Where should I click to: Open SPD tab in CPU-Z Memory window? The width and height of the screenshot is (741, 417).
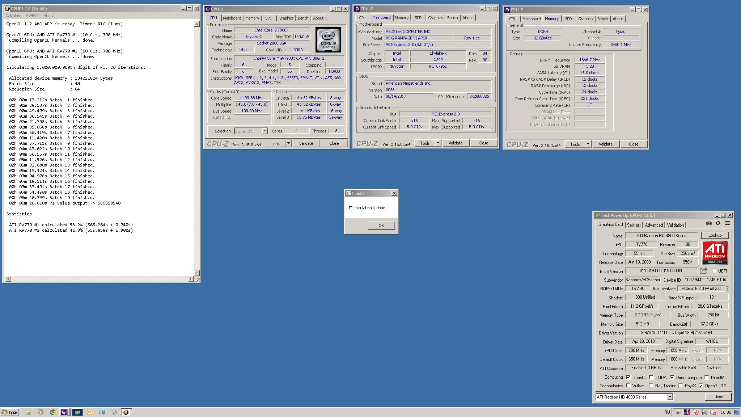point(568,19)
